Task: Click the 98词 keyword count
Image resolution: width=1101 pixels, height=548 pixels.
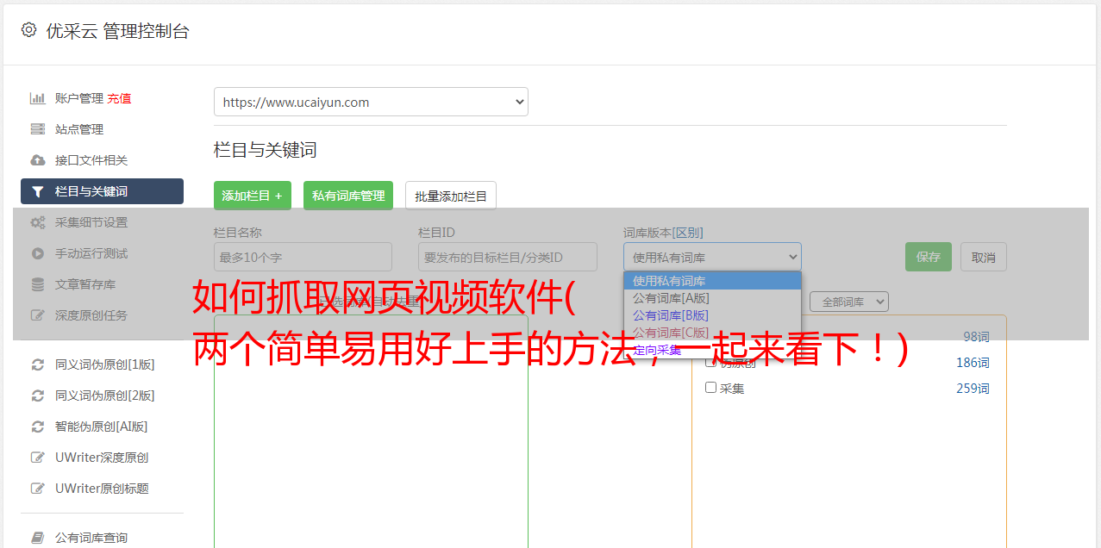Action: point(976,337)
